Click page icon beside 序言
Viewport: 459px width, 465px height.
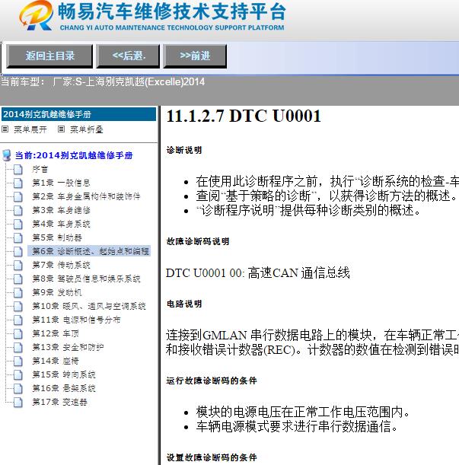18,170
